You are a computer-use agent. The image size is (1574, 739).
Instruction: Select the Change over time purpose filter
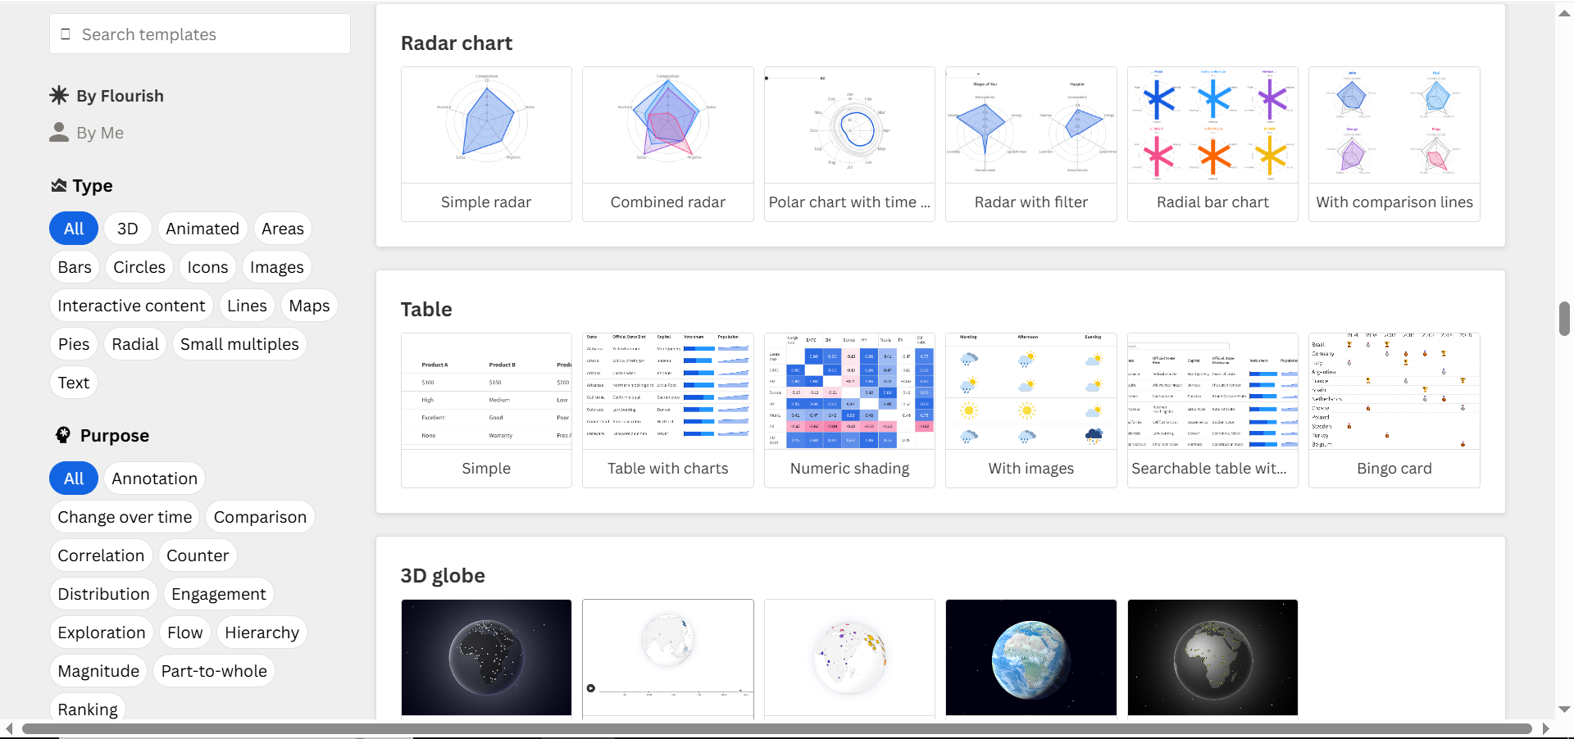[125, 517]
